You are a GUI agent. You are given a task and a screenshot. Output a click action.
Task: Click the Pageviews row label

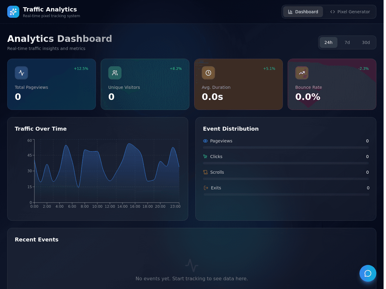(221, 141)
